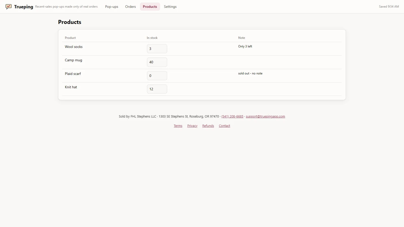This screenshot has height=227, width=404.
Task: Click the 'Only 3 left' note
Action: (245, 46)
